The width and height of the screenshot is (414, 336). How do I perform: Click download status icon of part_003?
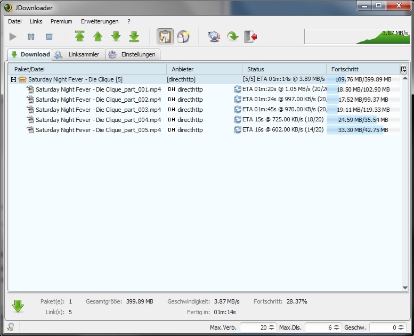pos(238,109)
